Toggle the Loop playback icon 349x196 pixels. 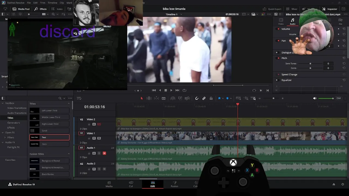[x=184, y=90]
